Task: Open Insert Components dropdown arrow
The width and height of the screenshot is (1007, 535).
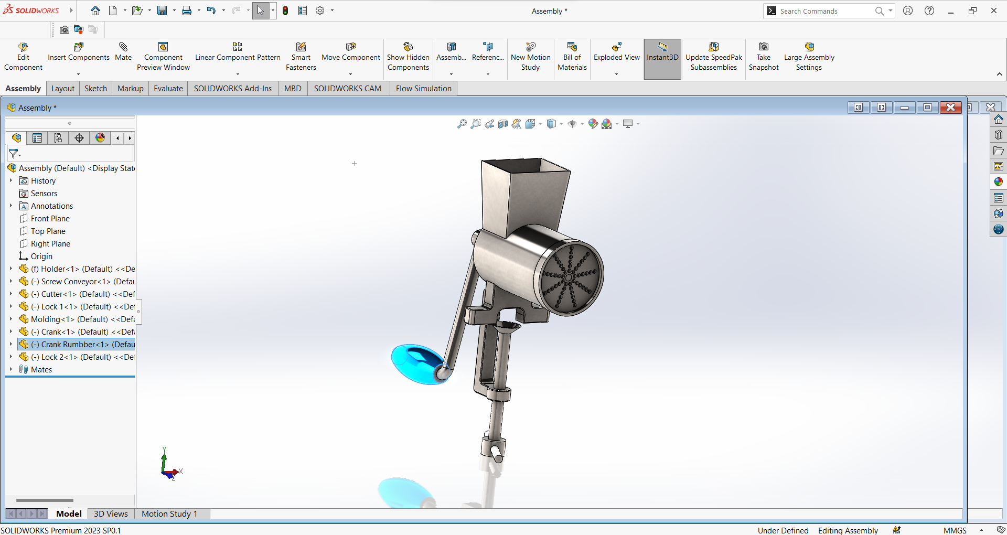Action: coord(78,74)
